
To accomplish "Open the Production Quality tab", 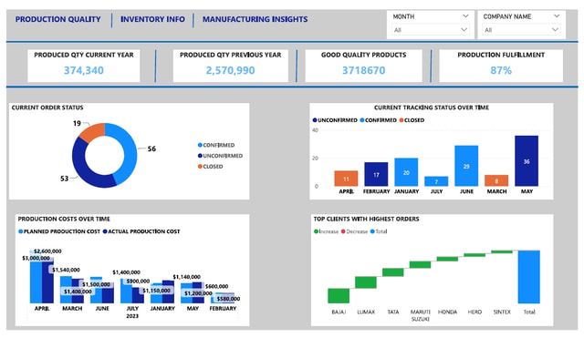I will [x=57, y=19].
